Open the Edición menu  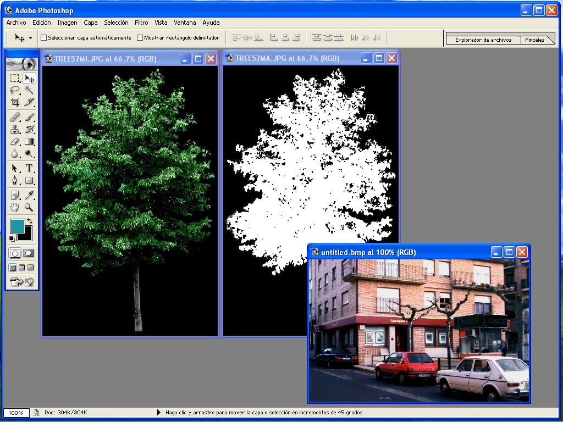[42, 23]
